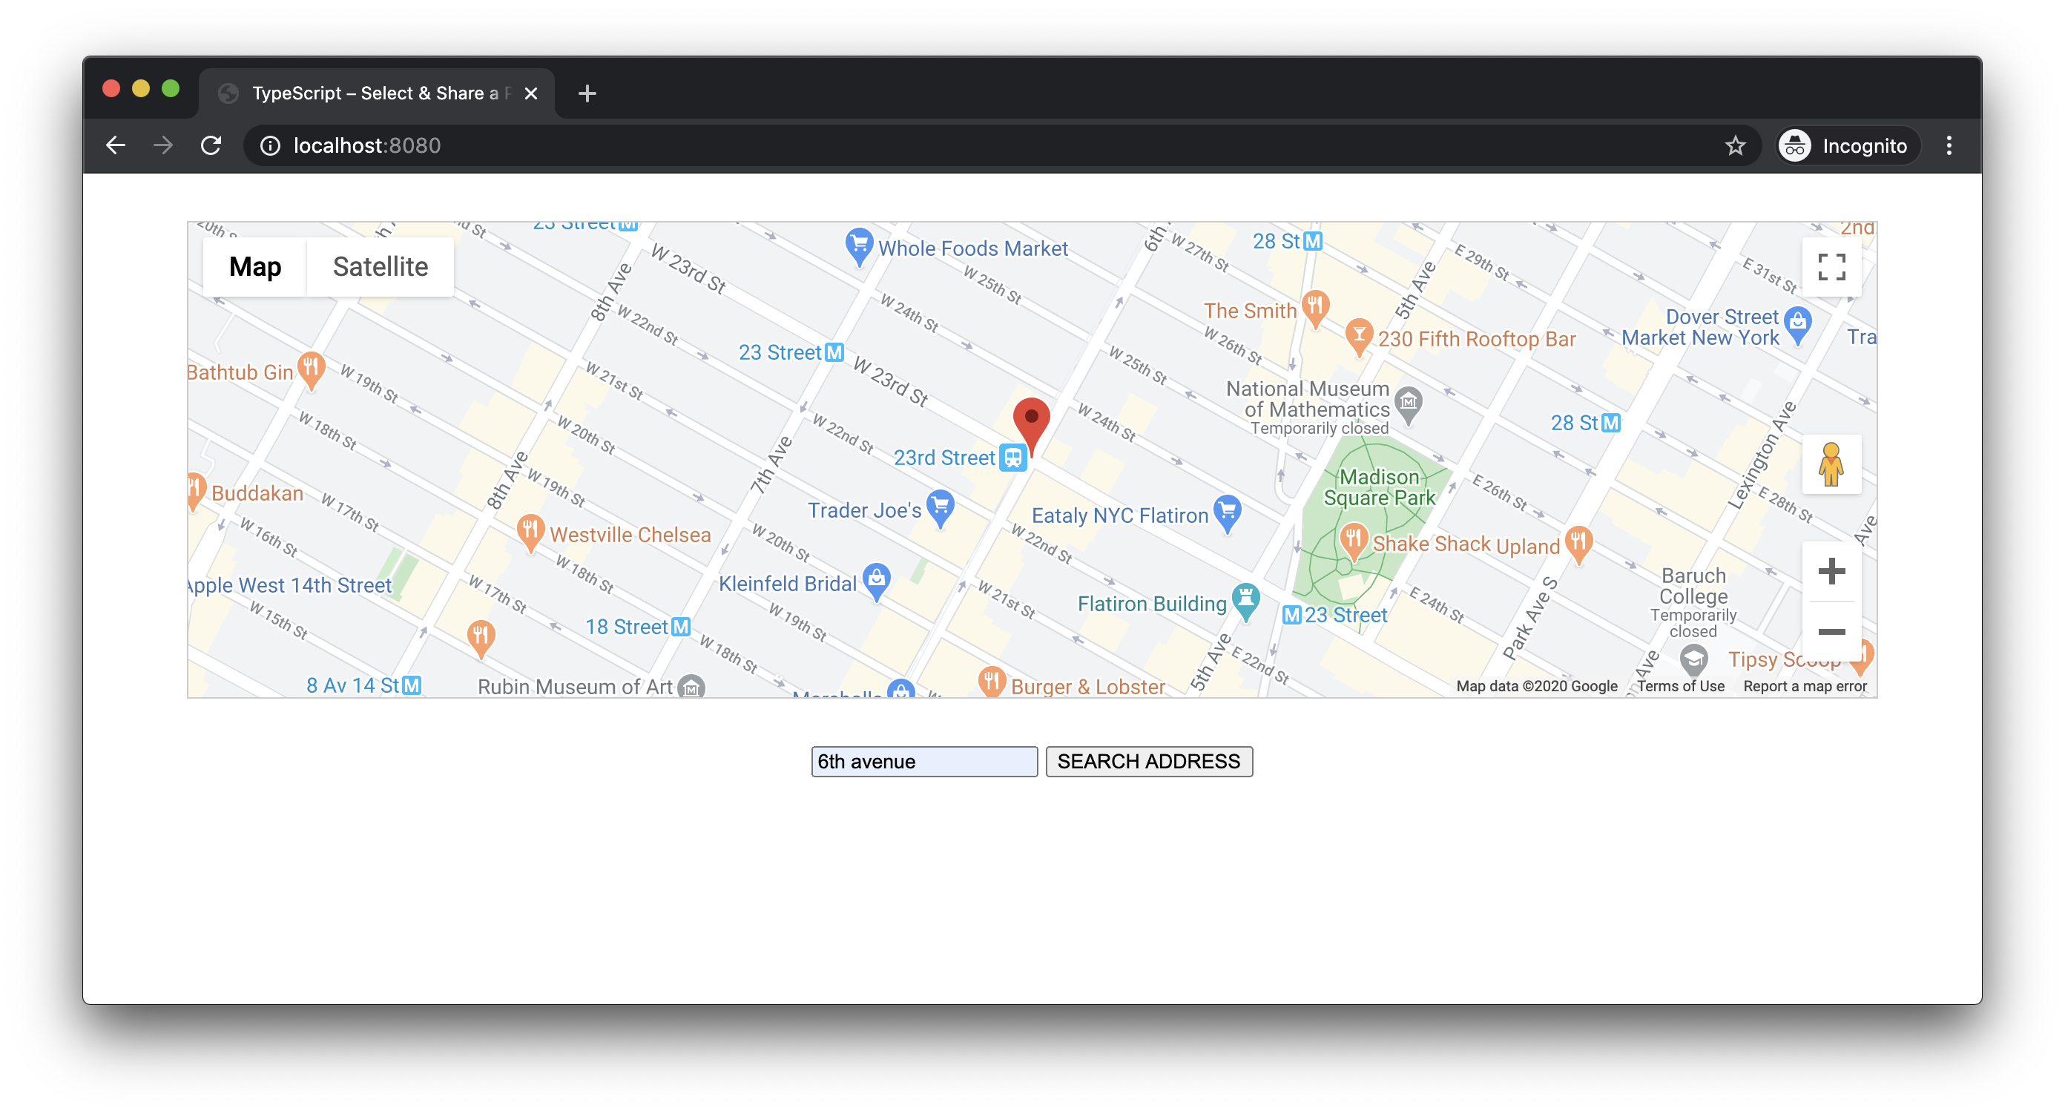Image resolution: width=2065 pixels, height=1114 pixels.
Task: Click National Museum of Mathematics pin
Action: point(1409,402)
